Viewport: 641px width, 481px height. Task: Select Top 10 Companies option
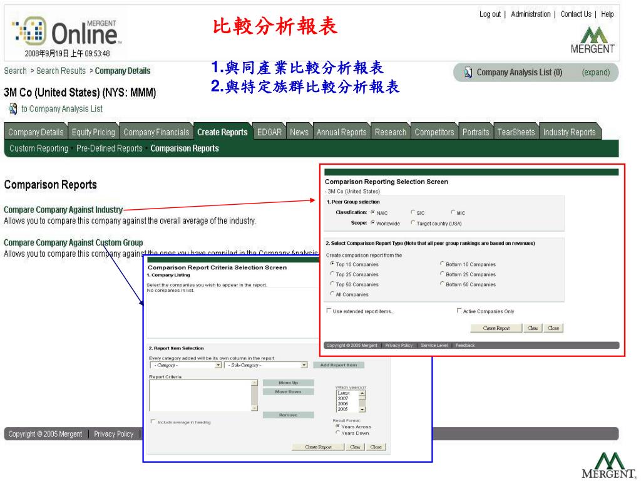[x=332, y=264]
